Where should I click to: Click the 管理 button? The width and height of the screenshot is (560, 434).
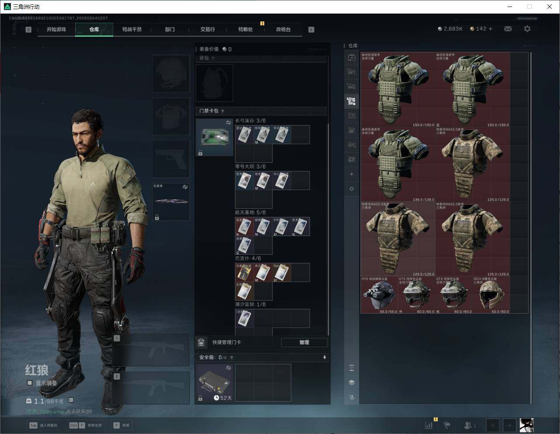(304, 342)
